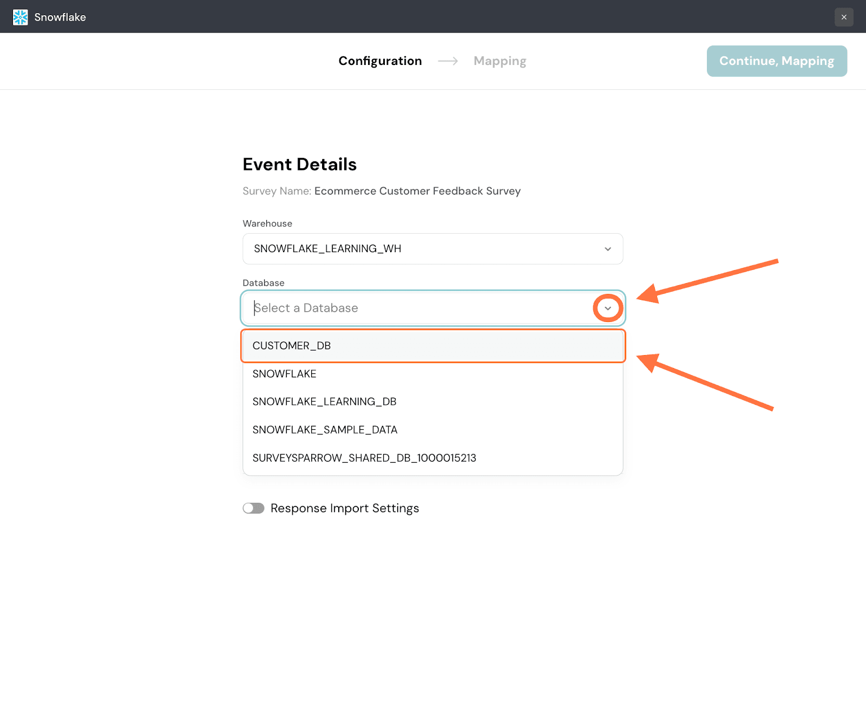866x716 pixels.
Task: Switch to the Configuration step
Action: pos(380,61)
